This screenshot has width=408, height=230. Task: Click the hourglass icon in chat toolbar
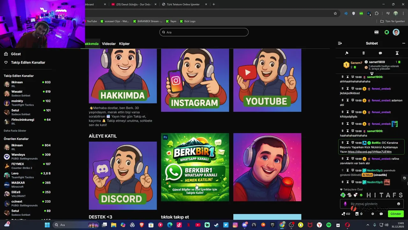pyautogui.click(x=397, y=53)
